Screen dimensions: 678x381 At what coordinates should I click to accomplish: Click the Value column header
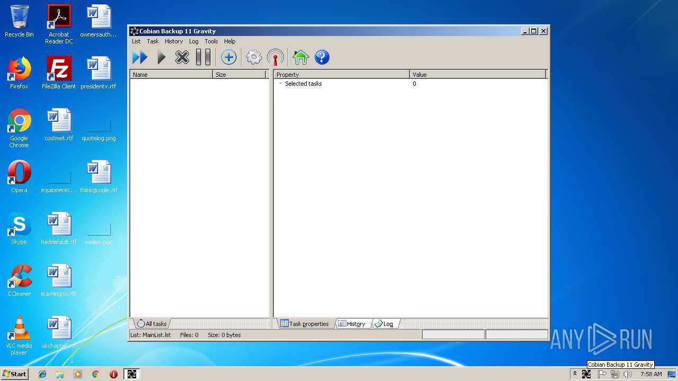coord(478,75)
